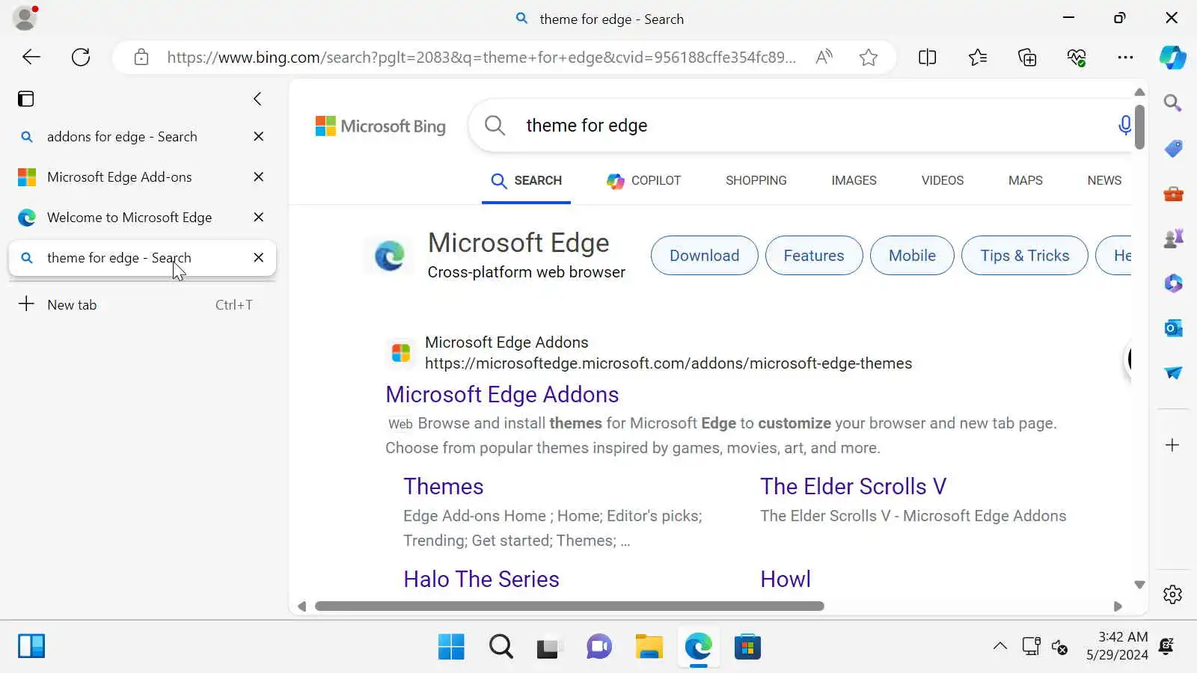
Task: Open Copilot in the Edge toolbar
Action: coord(1172,58)
